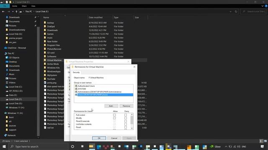Open the View ribbon tab
The width and height of the screenshot is (268, 150).
33,6
